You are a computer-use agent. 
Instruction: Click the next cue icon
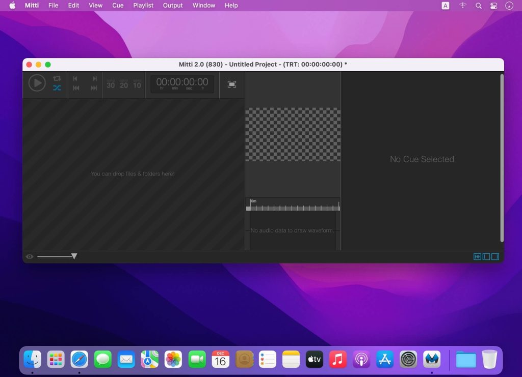[94, 78]
